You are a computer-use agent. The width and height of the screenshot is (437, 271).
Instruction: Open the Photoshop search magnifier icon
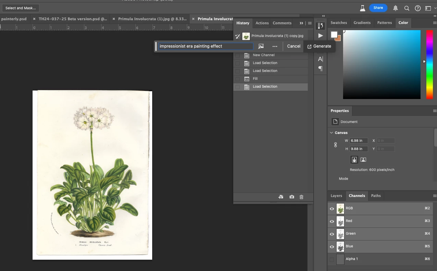coord(406,8)
